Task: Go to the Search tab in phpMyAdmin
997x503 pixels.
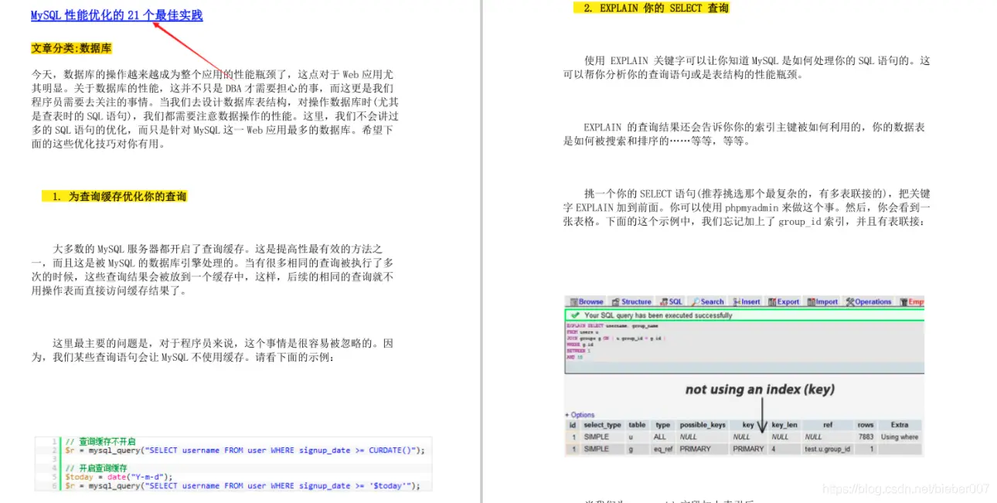Action: tap(708, 302)
